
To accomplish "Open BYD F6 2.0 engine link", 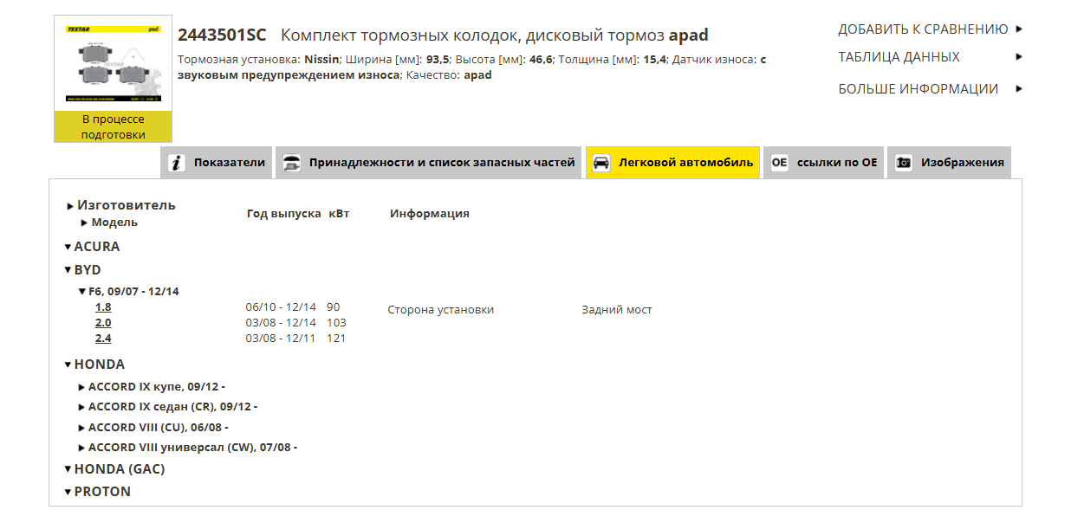I will [103, 323].
